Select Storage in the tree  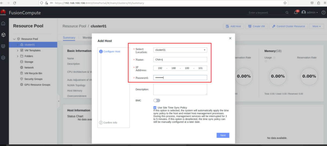(x=29, y=62)
